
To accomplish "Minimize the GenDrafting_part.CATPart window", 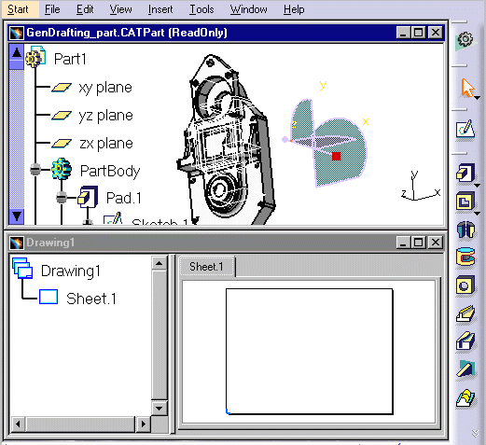I will [x=403, y=33].
